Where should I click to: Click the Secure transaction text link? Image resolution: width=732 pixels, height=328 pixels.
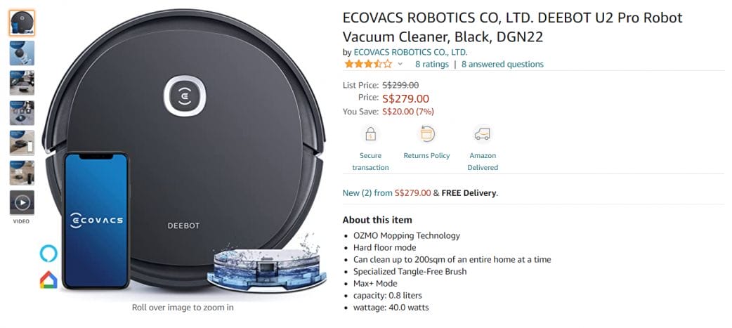[x=370, y=162]
